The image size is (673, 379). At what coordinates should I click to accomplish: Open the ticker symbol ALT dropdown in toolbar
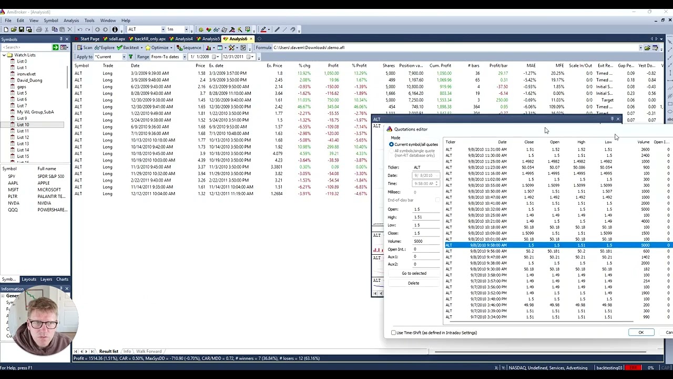(163, 29)
